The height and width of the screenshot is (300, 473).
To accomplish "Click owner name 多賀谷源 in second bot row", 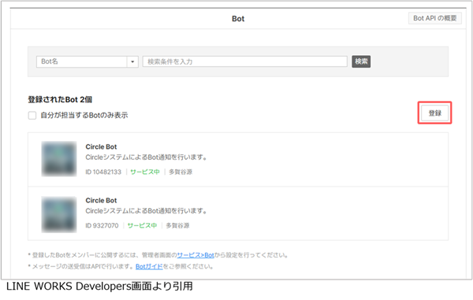I will [177, 226].
